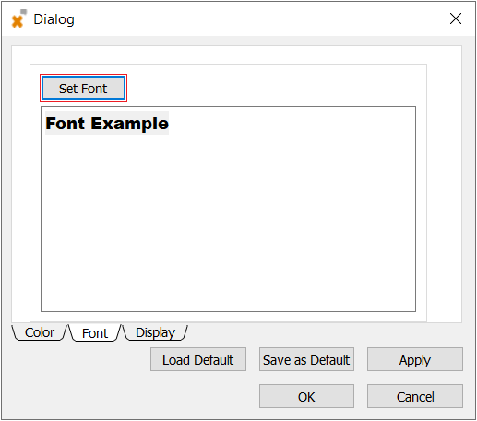Save current settings as default

[306, 359]
